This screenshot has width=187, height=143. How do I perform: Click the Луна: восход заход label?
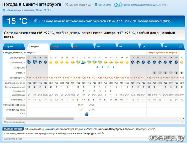click(x=16, y=110)
